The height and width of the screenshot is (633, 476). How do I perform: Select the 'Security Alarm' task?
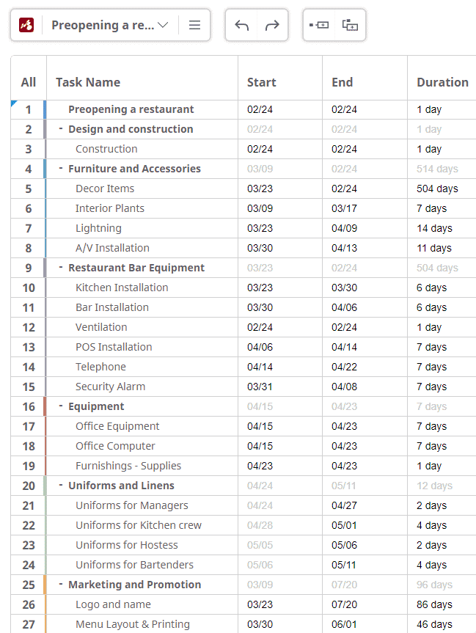[110, 387]
